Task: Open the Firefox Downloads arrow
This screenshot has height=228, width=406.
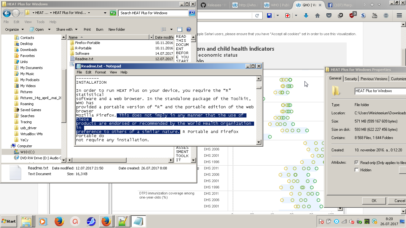Action: [x=306, y=16]
